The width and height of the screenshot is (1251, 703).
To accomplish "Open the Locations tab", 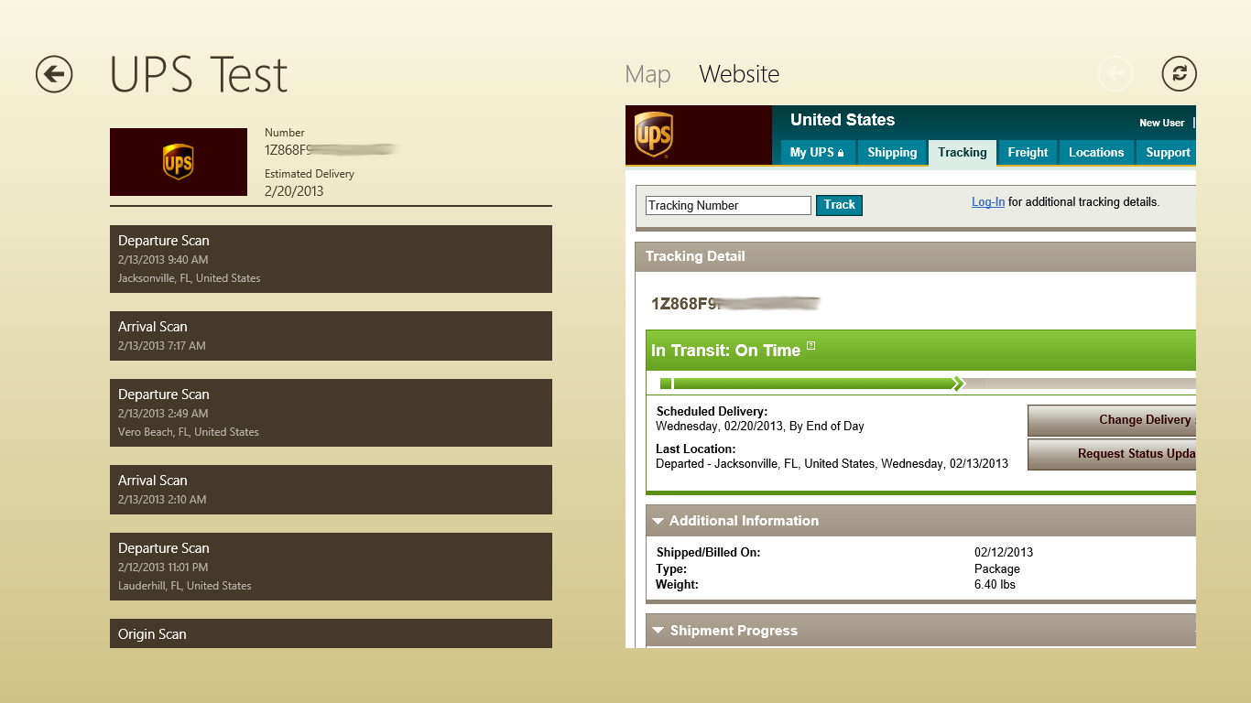I will (1095, 153).
